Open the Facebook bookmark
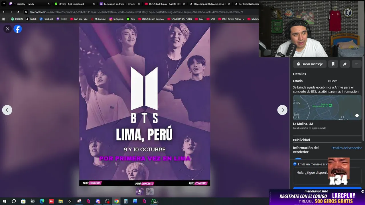 click(x=46, y=19)
